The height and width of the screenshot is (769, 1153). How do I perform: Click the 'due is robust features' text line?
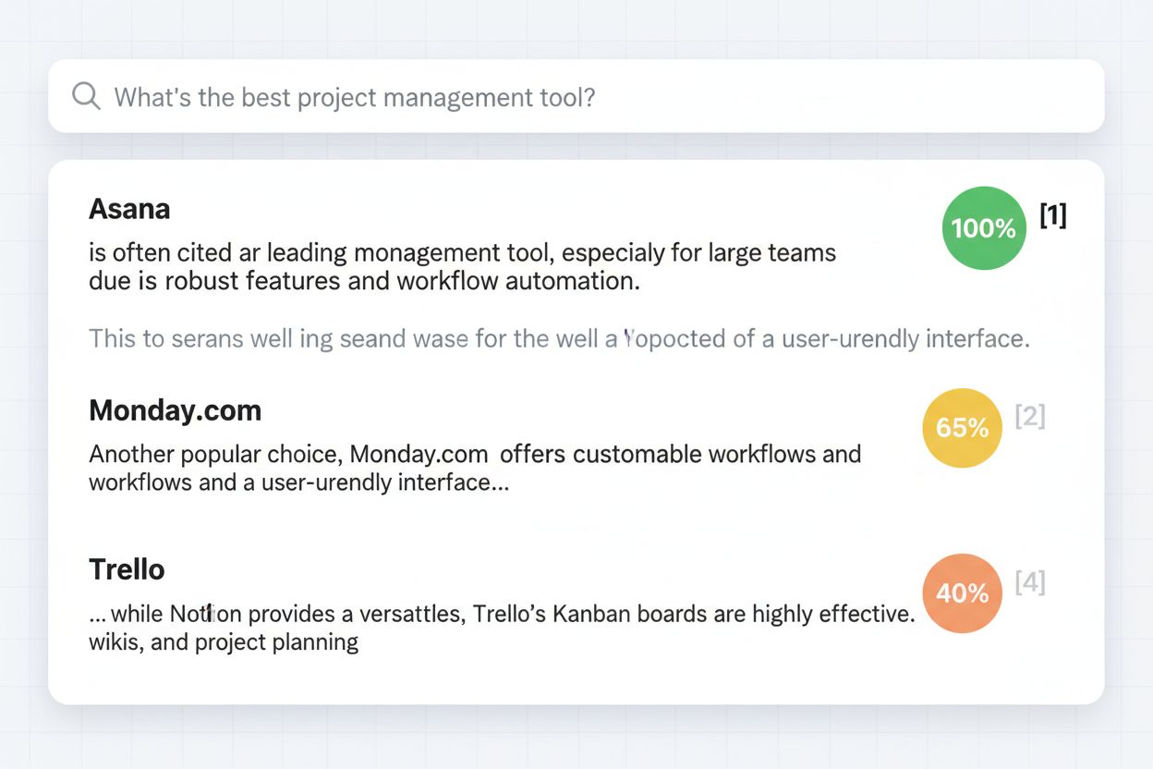click(364, 281)
